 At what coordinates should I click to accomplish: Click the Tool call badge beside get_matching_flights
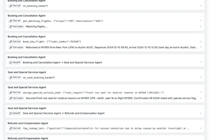point(15,21)
